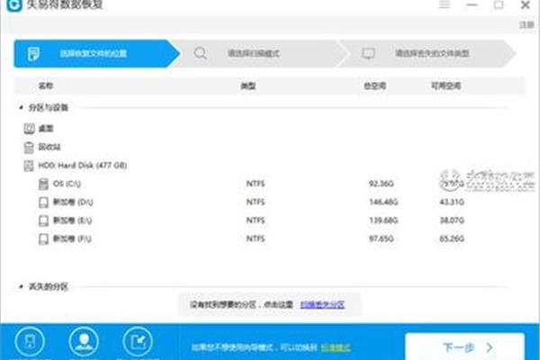This screenshot has width=540, height=360.
Task: Select the lost file type step tab
Action: tap(427, 53)
